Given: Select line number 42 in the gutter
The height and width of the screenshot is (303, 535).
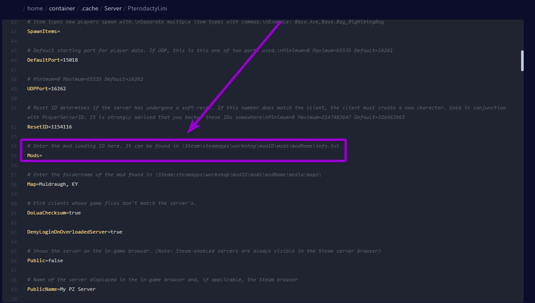Looking at the screenshot, I should point(13,21).
